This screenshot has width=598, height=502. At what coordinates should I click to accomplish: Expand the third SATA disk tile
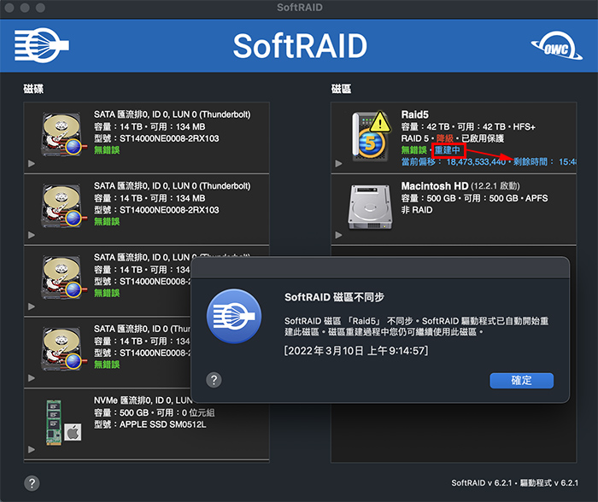click(x=32, y=306)
